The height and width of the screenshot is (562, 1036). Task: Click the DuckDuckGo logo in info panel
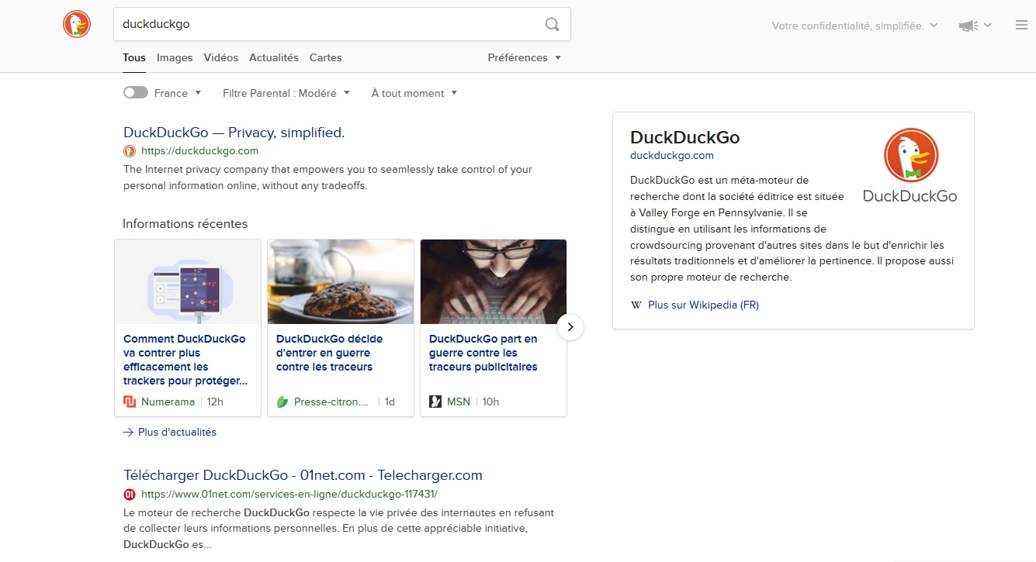[910, 165]
